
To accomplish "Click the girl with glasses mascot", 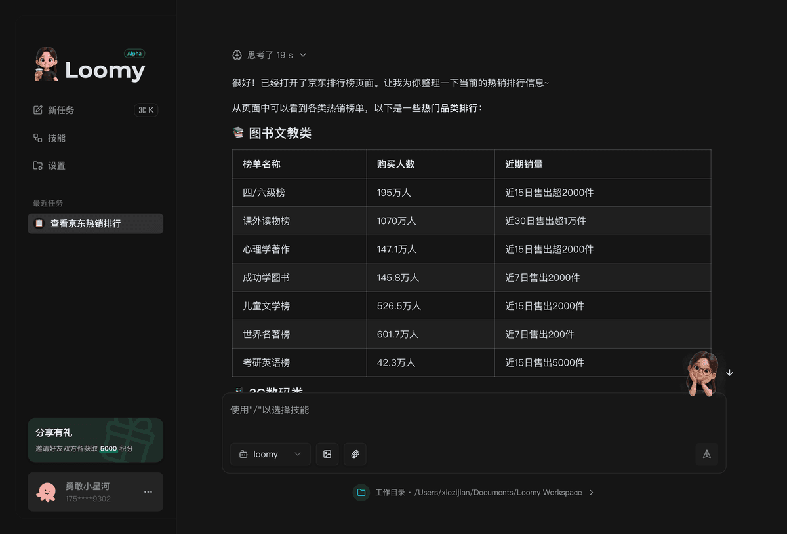I will [700, 372].
